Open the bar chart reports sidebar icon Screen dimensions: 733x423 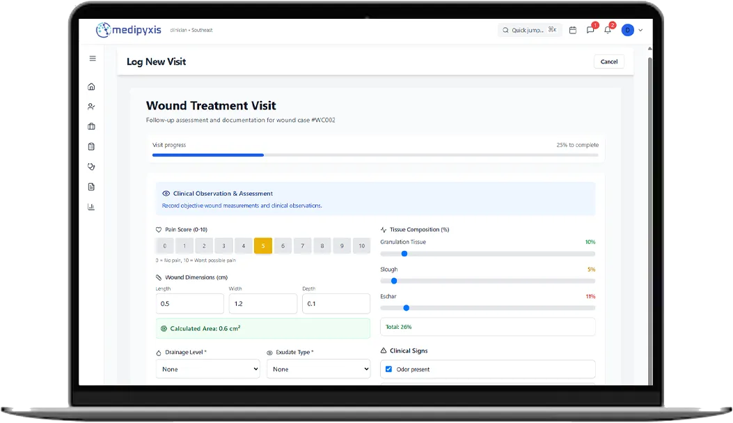pos(92,207)
